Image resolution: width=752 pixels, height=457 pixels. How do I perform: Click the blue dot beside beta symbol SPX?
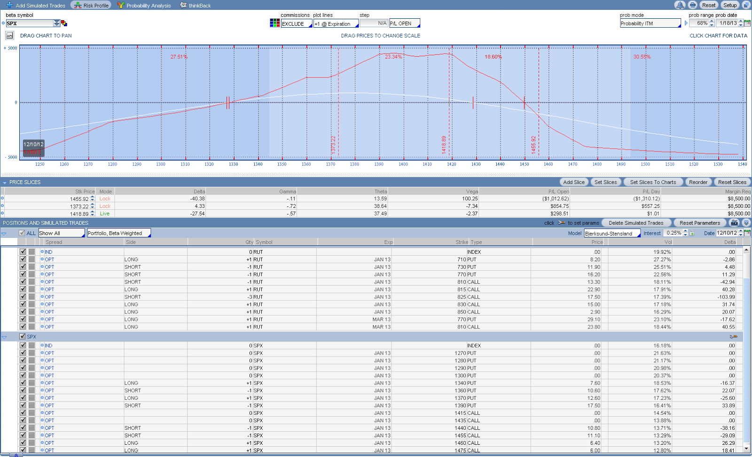3,23
